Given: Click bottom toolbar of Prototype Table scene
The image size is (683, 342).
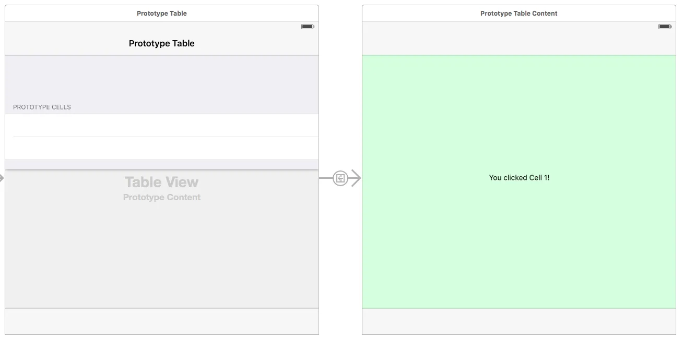Looking at the screenshot, I should tap(162, 321).
